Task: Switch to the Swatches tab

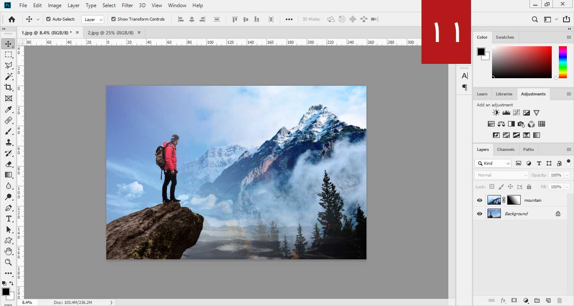Action: (505, 37)
